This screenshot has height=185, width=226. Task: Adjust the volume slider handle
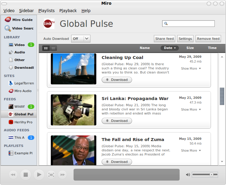[x=212, y=175]
